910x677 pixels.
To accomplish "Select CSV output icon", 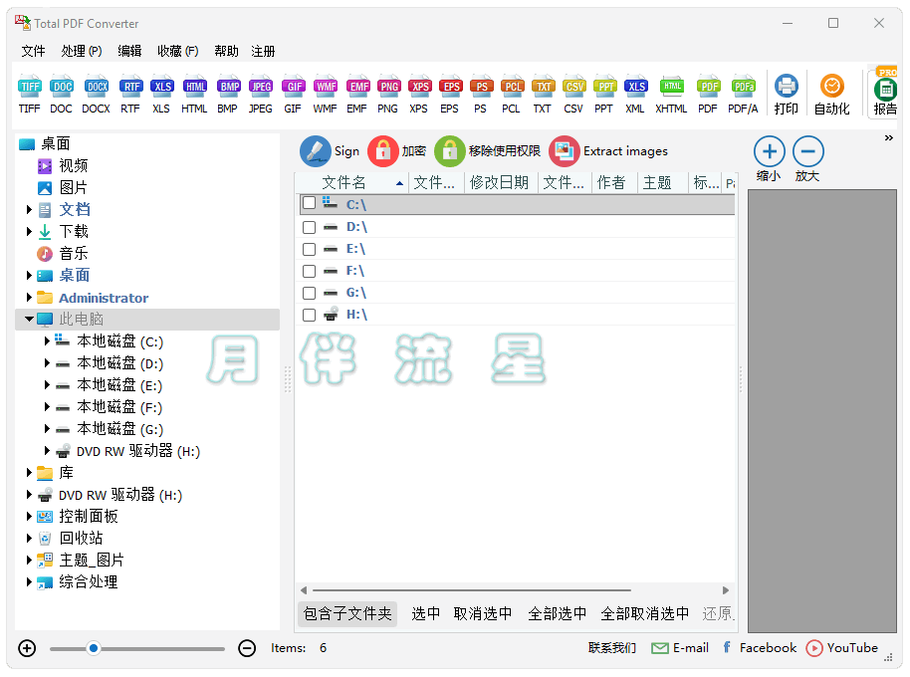I will coord(573,94).
